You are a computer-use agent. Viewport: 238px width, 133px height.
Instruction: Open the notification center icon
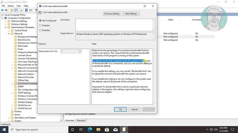tap(232, 130)
